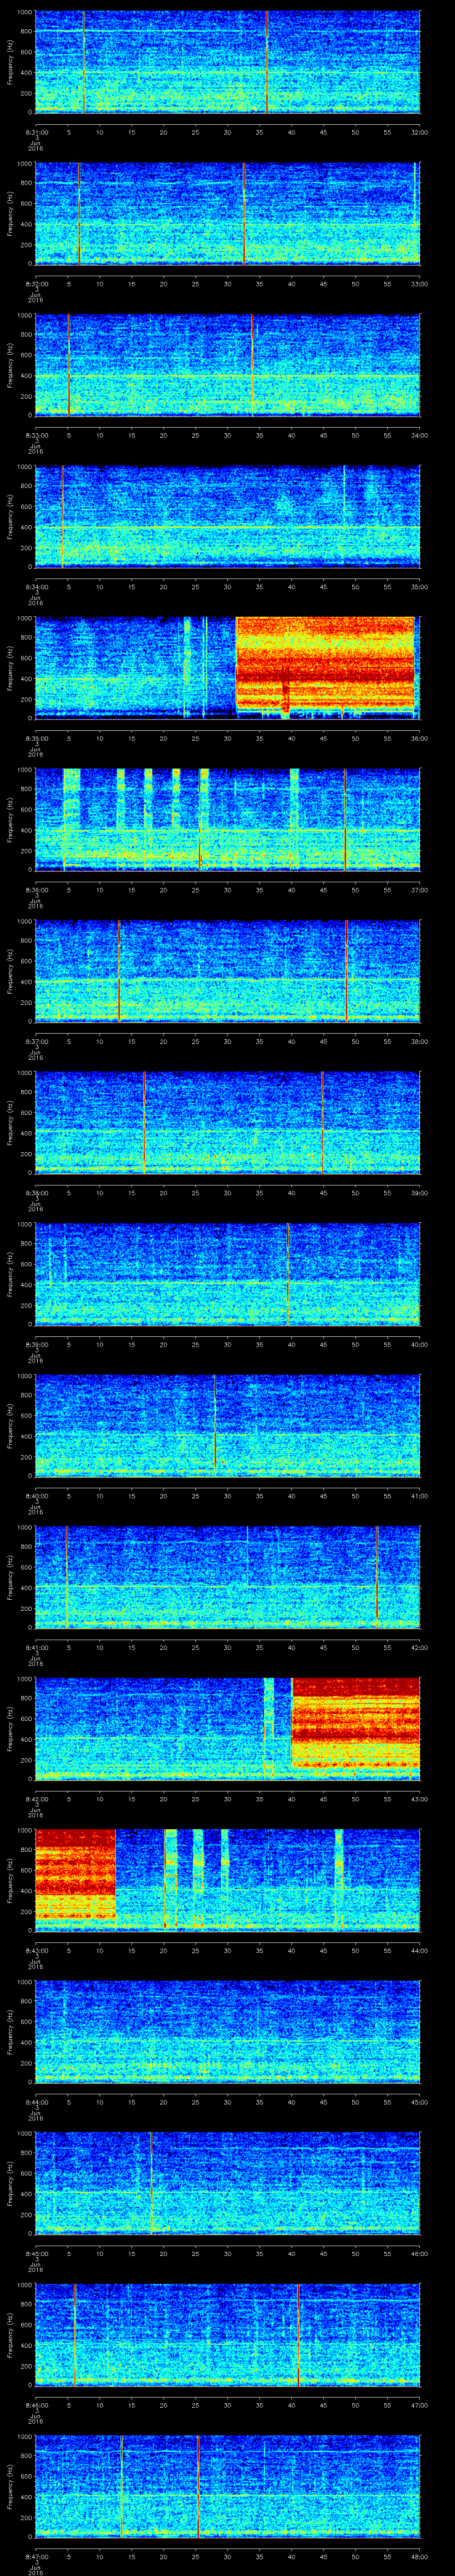Select the red spike near 34 seconds in 8:33 panel

[253, 365]
